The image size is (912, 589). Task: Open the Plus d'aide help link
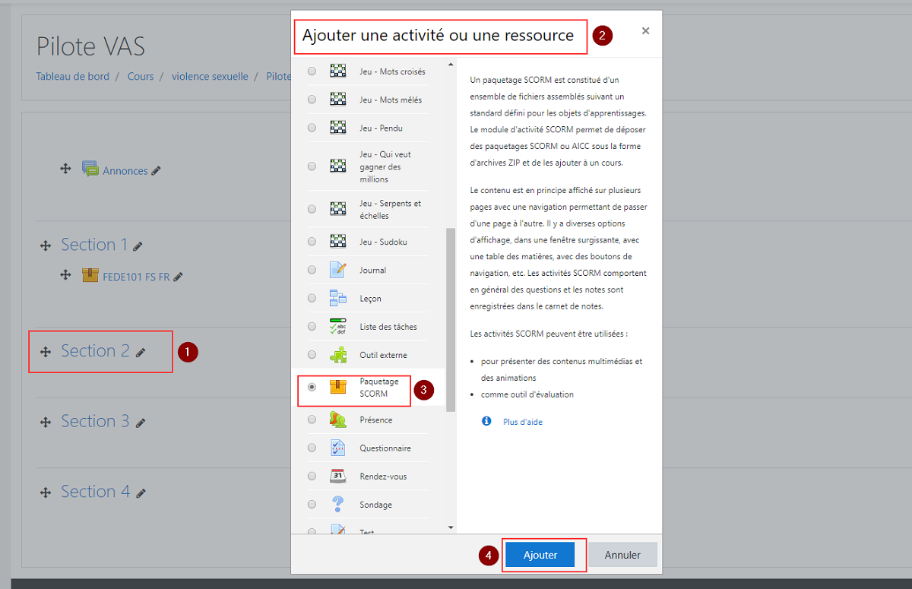(522, 422)
